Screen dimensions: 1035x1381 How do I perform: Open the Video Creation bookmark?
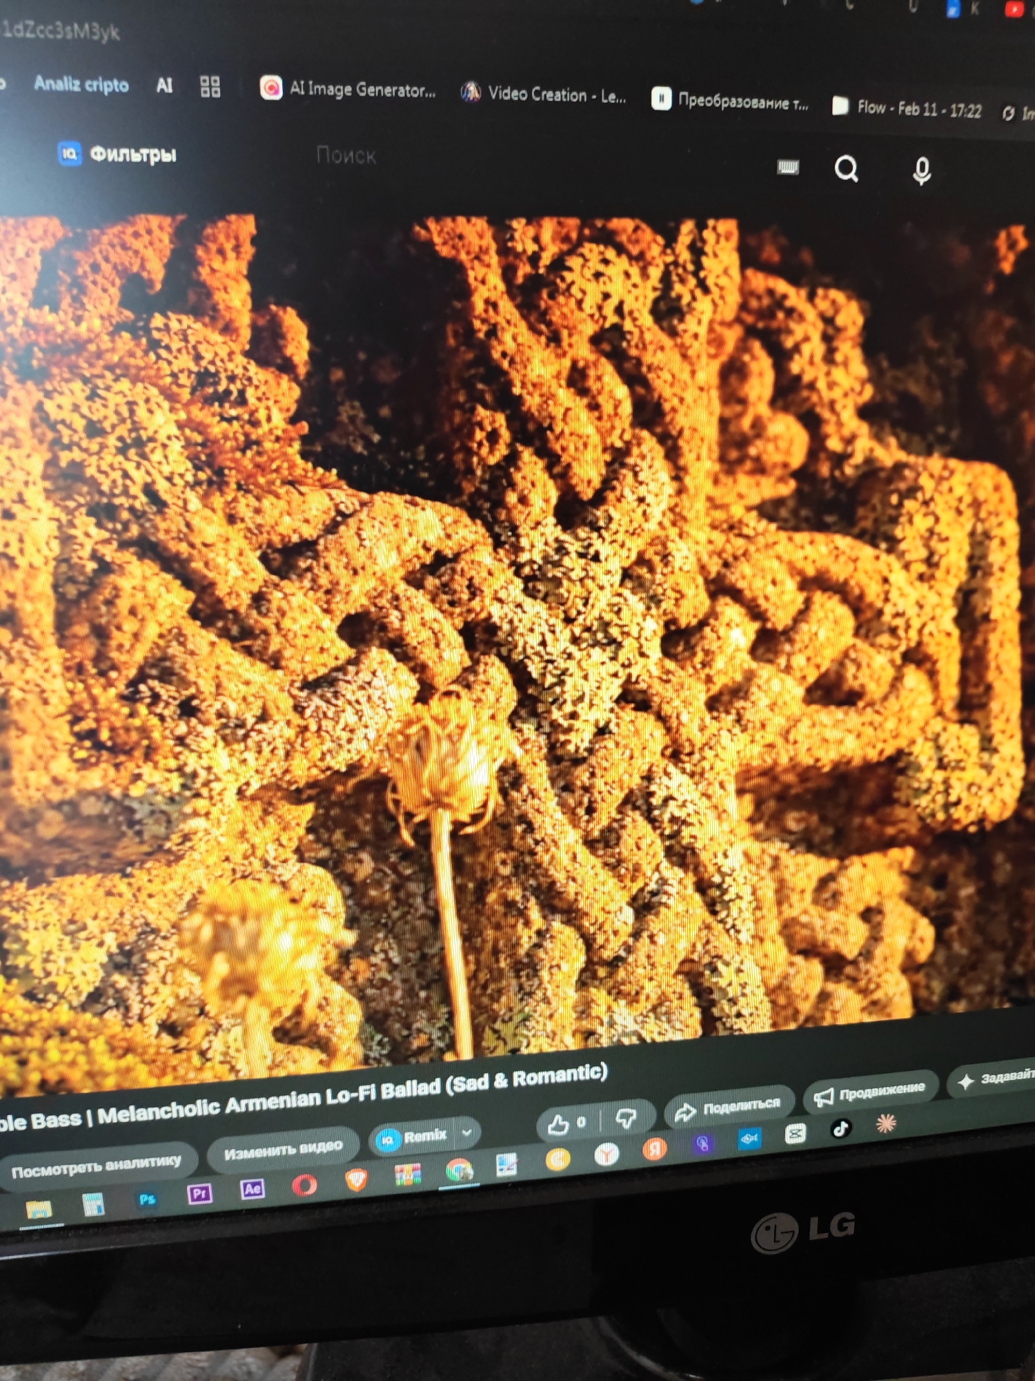coord(544,93)
